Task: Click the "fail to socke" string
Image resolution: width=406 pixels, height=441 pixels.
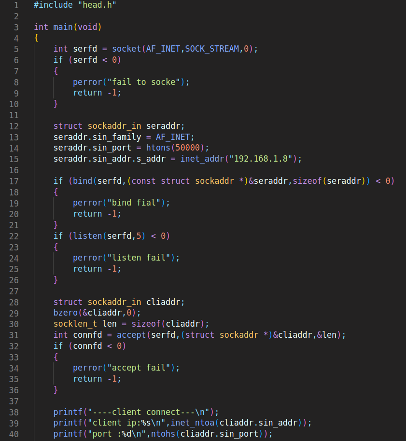Action: click(143, 82)
